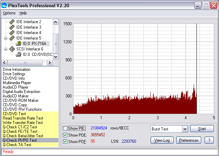Screen dimensions: 219x156
Task: Click the PX-716A drive icon
Action: pyautogui.click(x=18, y=44)
